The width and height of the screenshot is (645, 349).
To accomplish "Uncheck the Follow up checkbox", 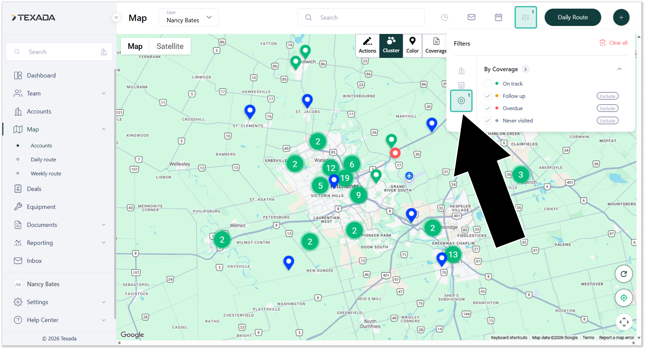I will 488,96.
